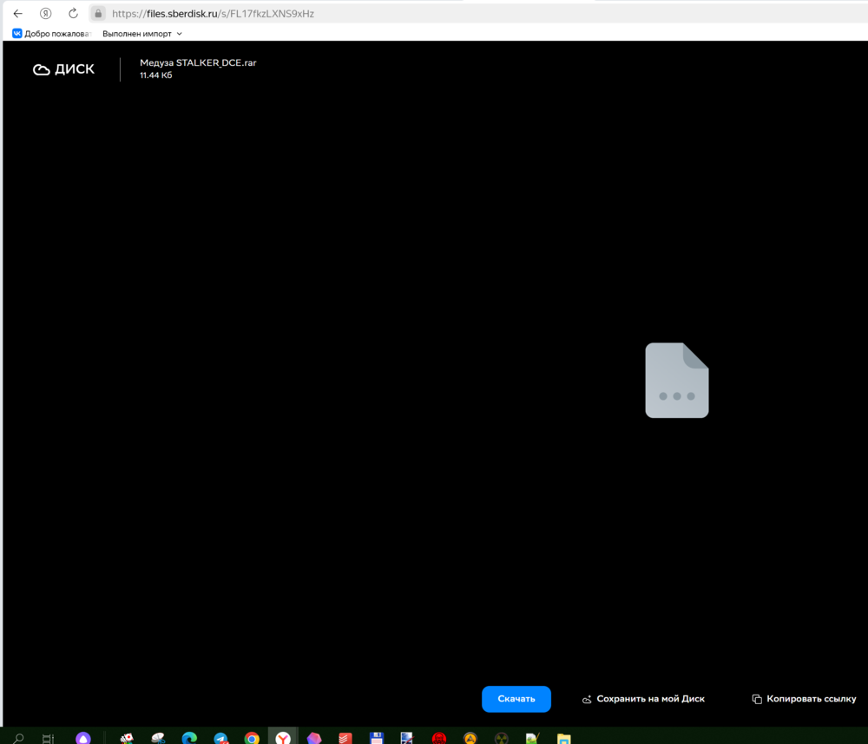Open Windows taskbar search magnifier

click(18, 738)
